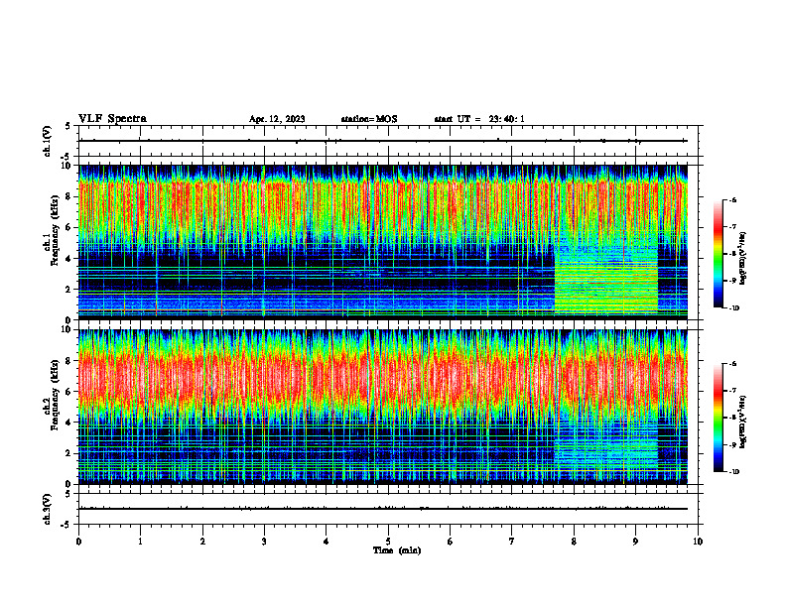Click the time axis tick label "9"
The height and width of the screenshot is (607, 786).
(635, 542)
